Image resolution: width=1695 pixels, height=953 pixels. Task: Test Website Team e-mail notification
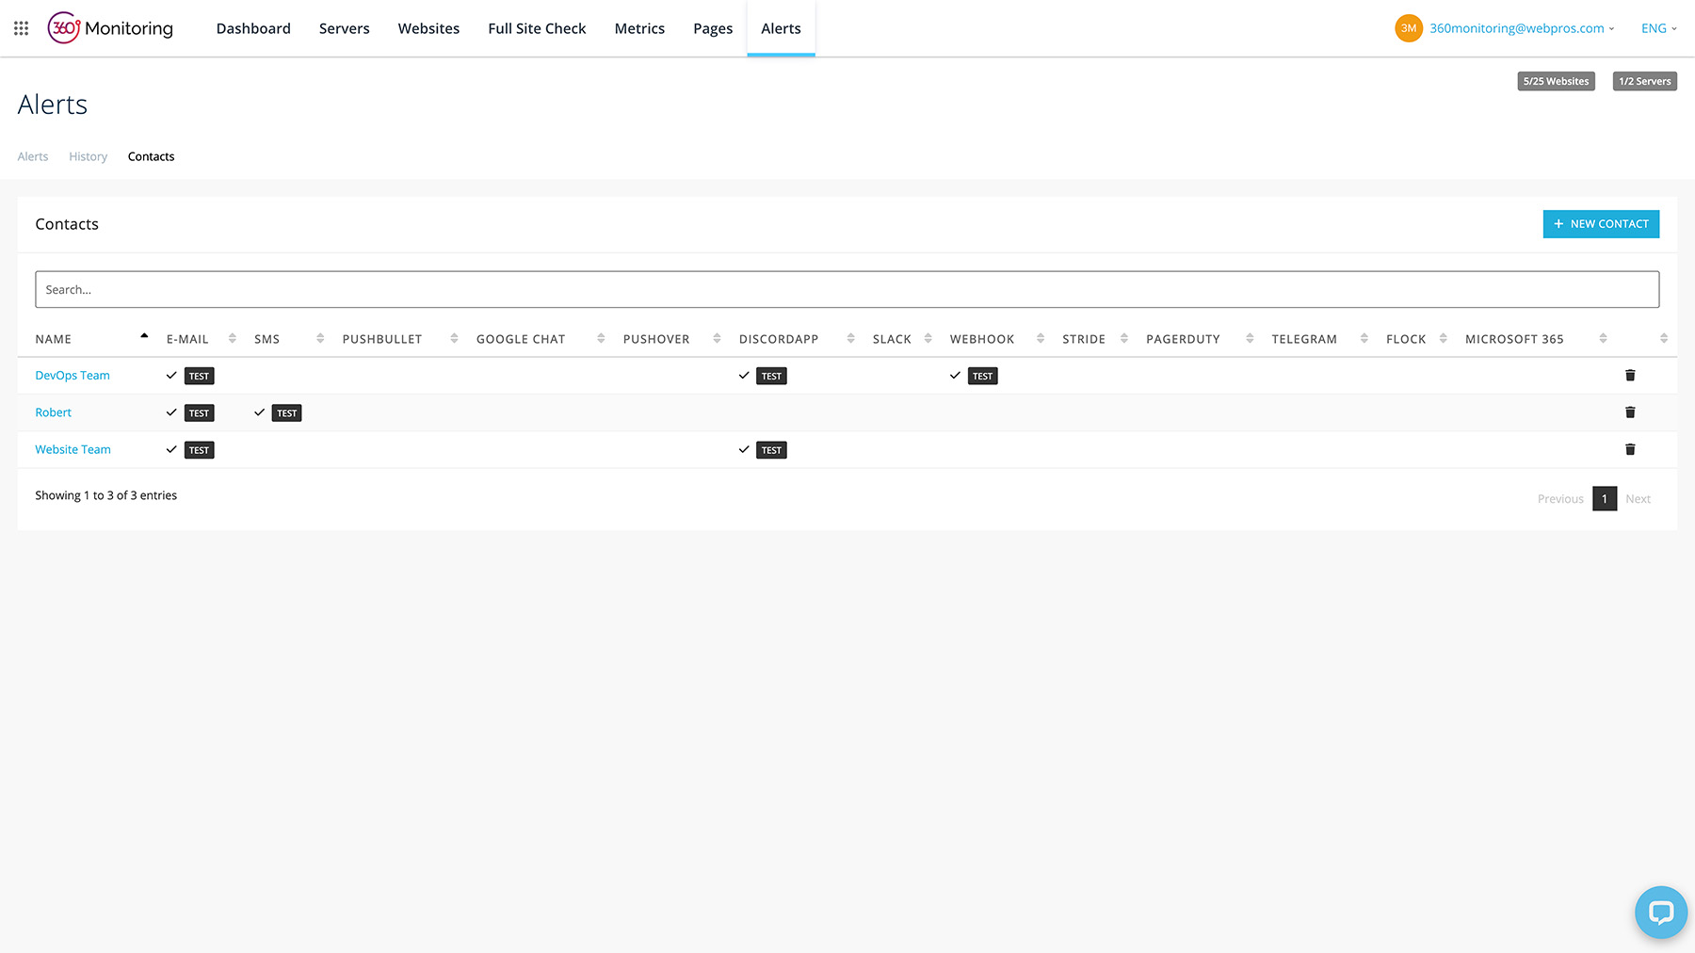199,450
